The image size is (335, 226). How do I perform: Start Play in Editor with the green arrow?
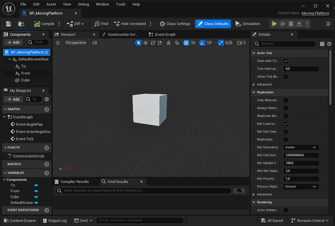274,24
